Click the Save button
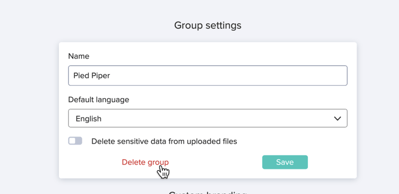The height and width of the screenshot is (194, 399). 285,162
